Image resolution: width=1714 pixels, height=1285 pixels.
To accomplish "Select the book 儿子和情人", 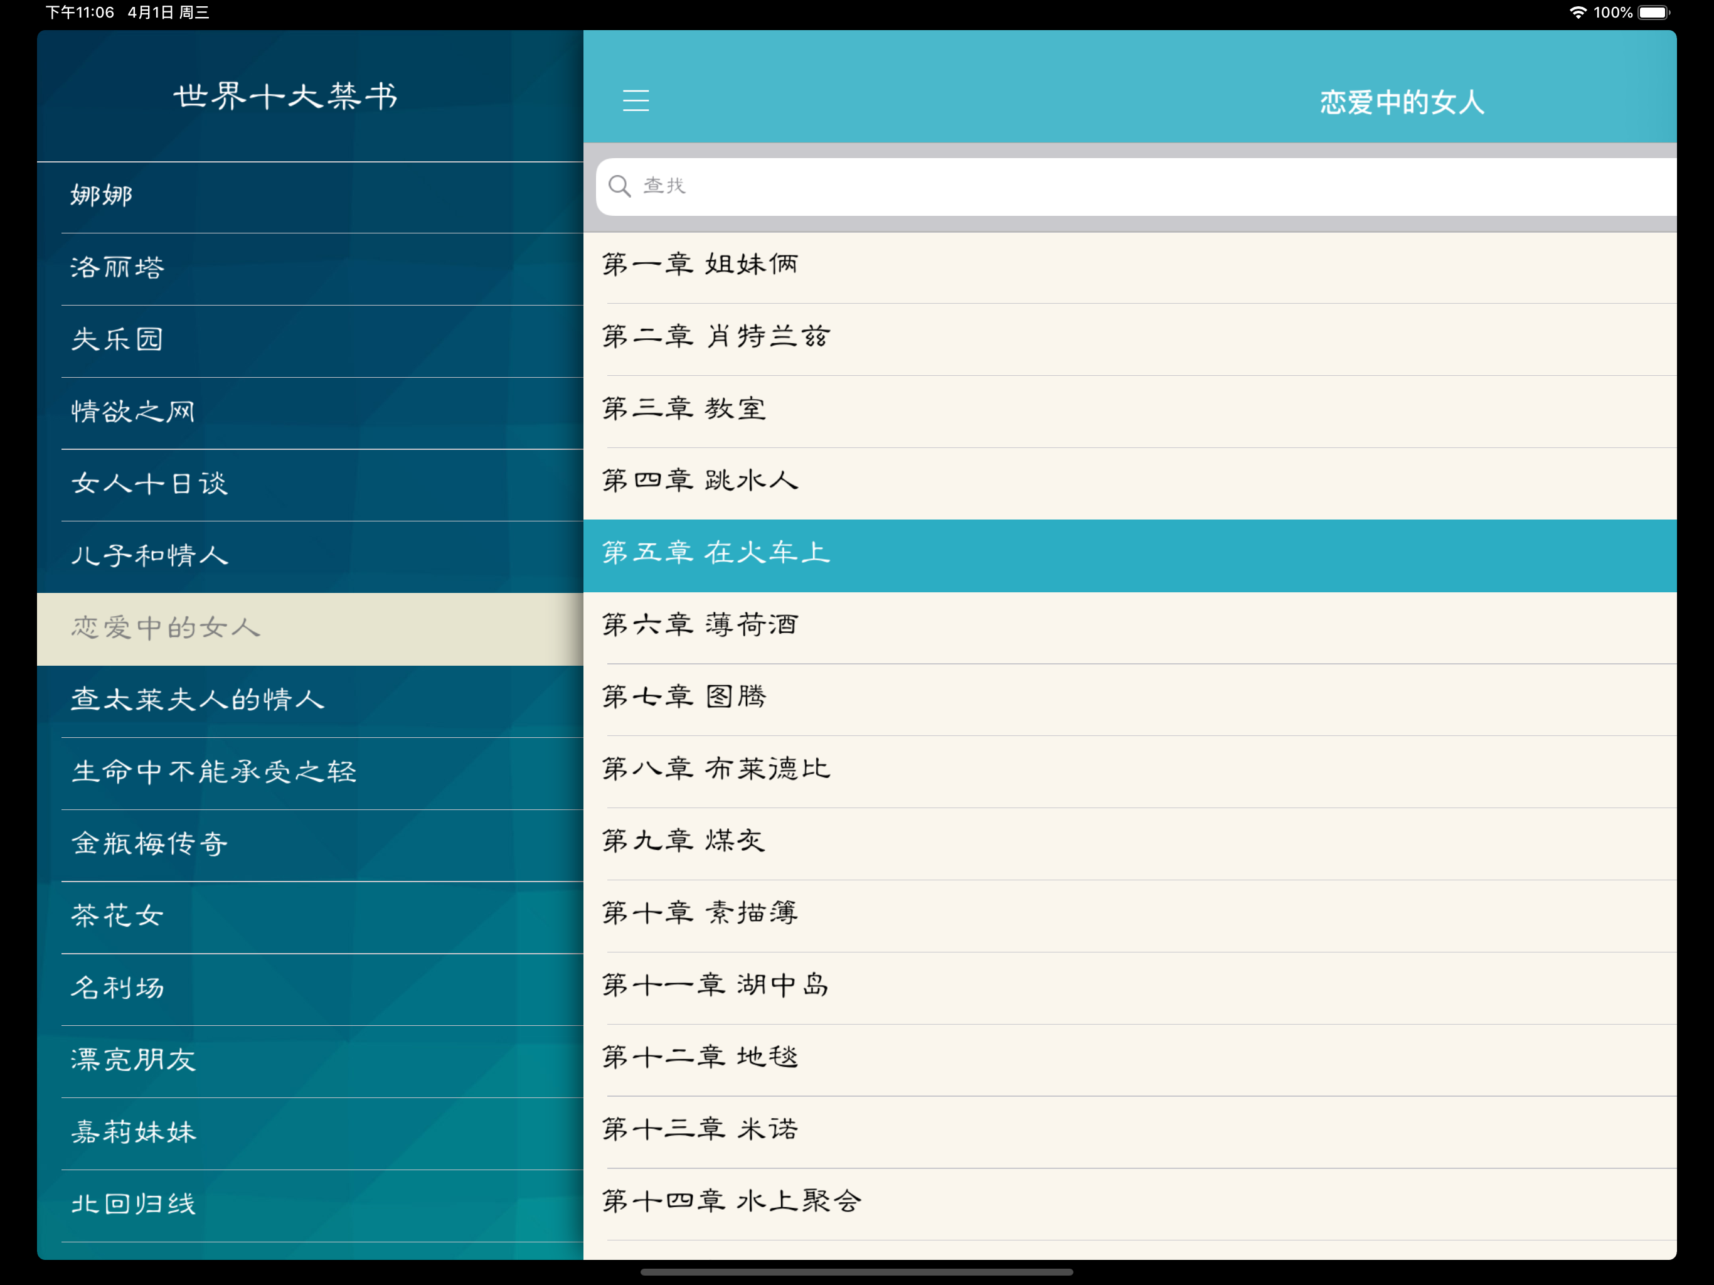I will tap(310, 557).
